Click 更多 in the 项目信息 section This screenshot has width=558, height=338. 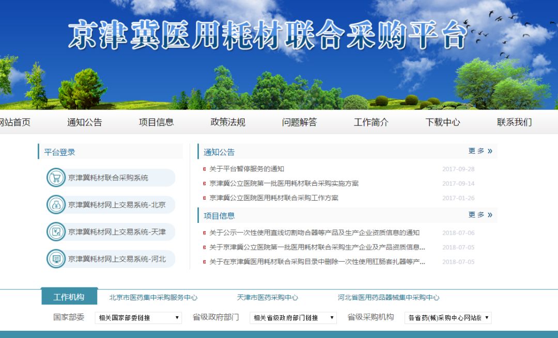(x=476, y=214)
